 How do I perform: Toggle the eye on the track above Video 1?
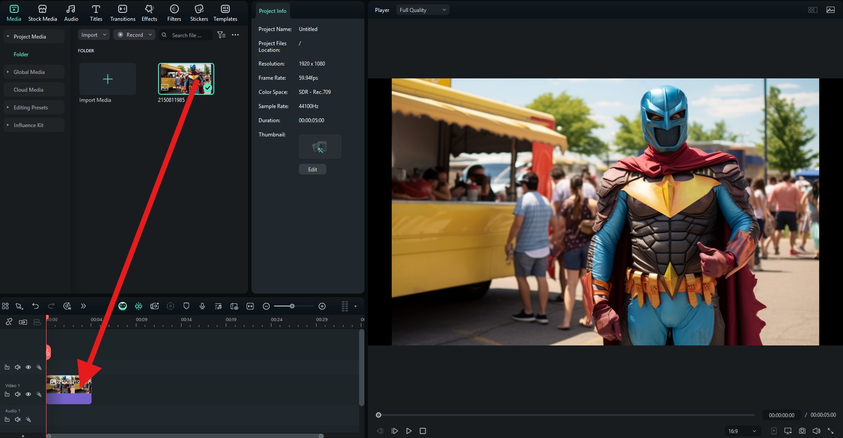28,367
